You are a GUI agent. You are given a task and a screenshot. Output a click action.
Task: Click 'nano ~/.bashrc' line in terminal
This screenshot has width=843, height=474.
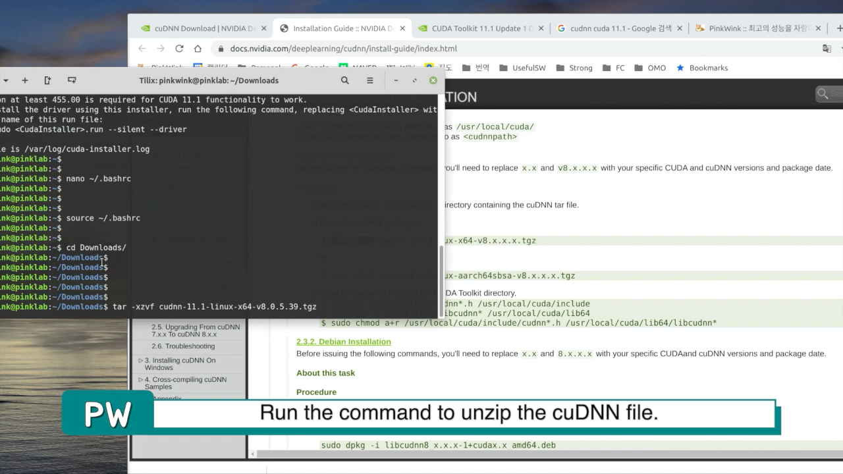coord(98,178)
